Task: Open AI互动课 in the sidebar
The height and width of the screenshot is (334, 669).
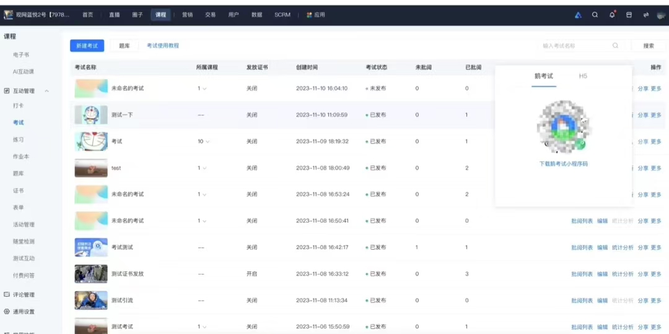Action: tap(23, 72)
